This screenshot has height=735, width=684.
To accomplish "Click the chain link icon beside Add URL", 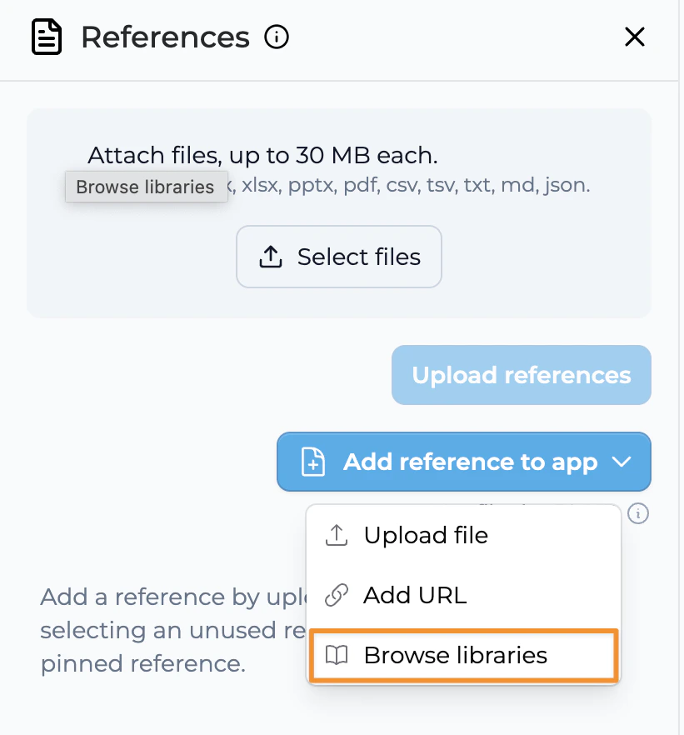I will 336,595.
